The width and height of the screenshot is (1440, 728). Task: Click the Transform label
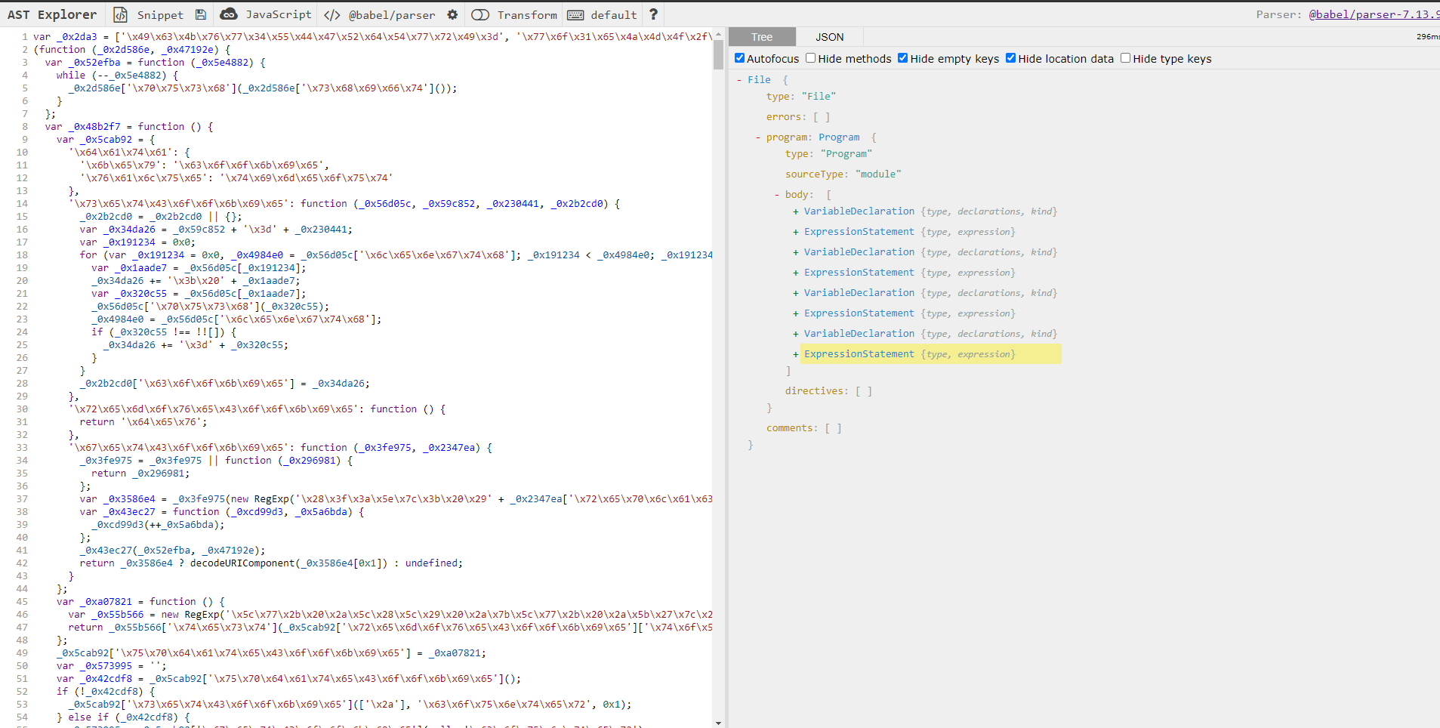(x=527, y=14)
